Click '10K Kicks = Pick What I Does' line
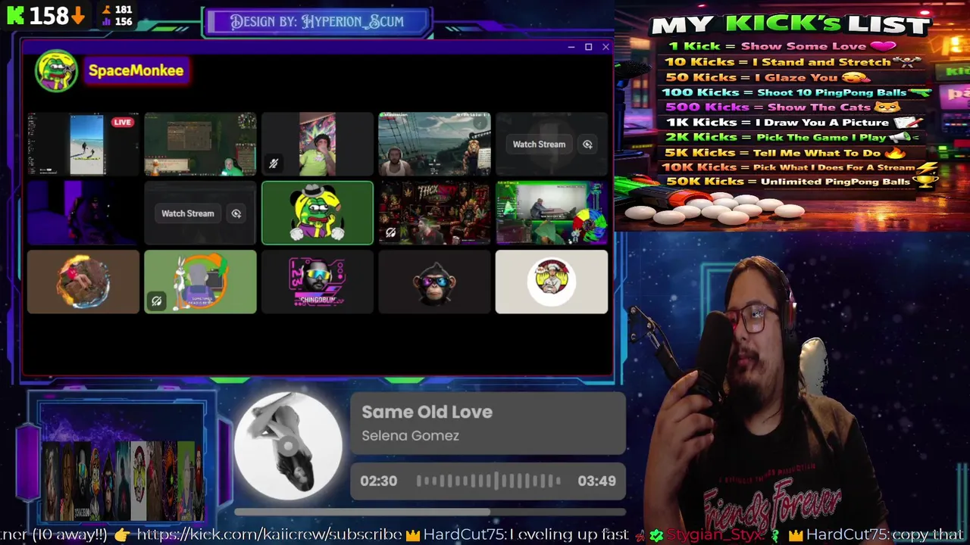Image resolution: width=970 pixels, height=545 pixels. [x=800, y=167]
